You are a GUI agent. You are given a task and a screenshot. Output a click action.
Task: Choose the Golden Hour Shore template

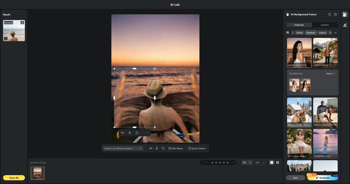[x=299, y=53]
